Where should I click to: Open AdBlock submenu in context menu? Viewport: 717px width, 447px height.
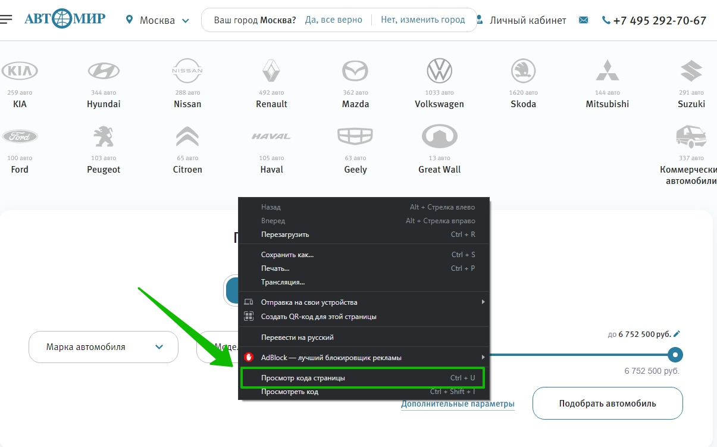(x=364, y=358)
